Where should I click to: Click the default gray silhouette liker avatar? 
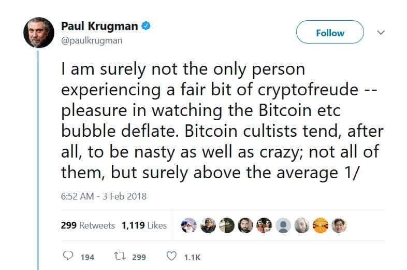pos(283,225)
